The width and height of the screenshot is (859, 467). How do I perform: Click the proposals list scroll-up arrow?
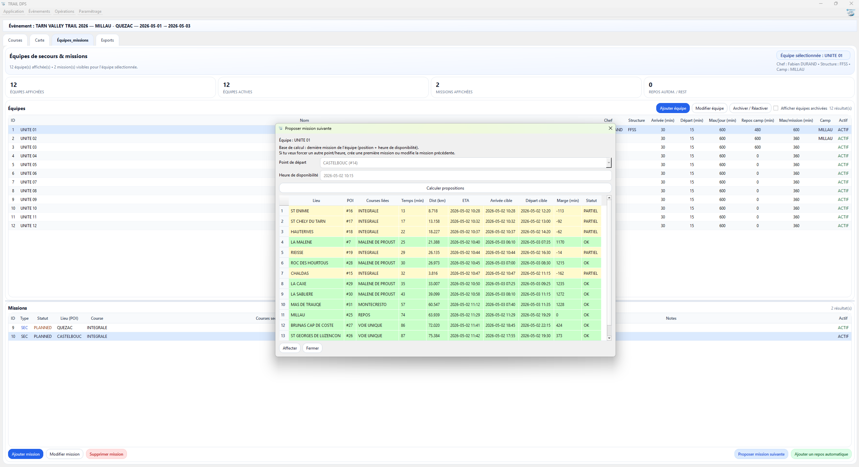tap(609, 198)
